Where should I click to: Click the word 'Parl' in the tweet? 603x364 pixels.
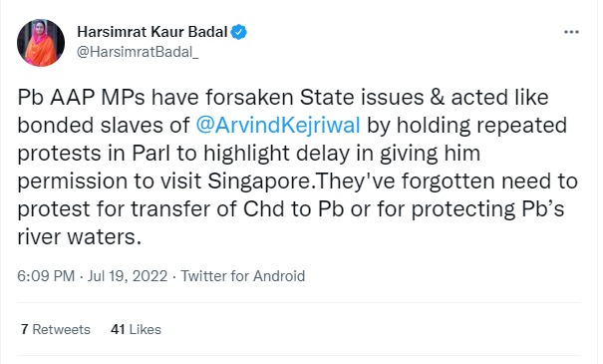151,154
